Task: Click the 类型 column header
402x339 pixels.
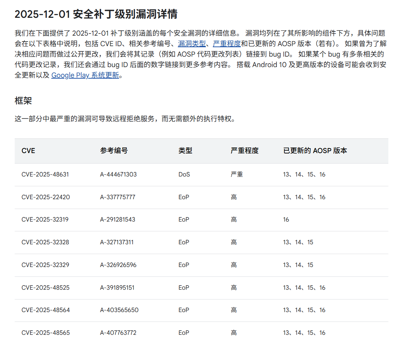Action: pyautogui.click(x=185, y=151)
